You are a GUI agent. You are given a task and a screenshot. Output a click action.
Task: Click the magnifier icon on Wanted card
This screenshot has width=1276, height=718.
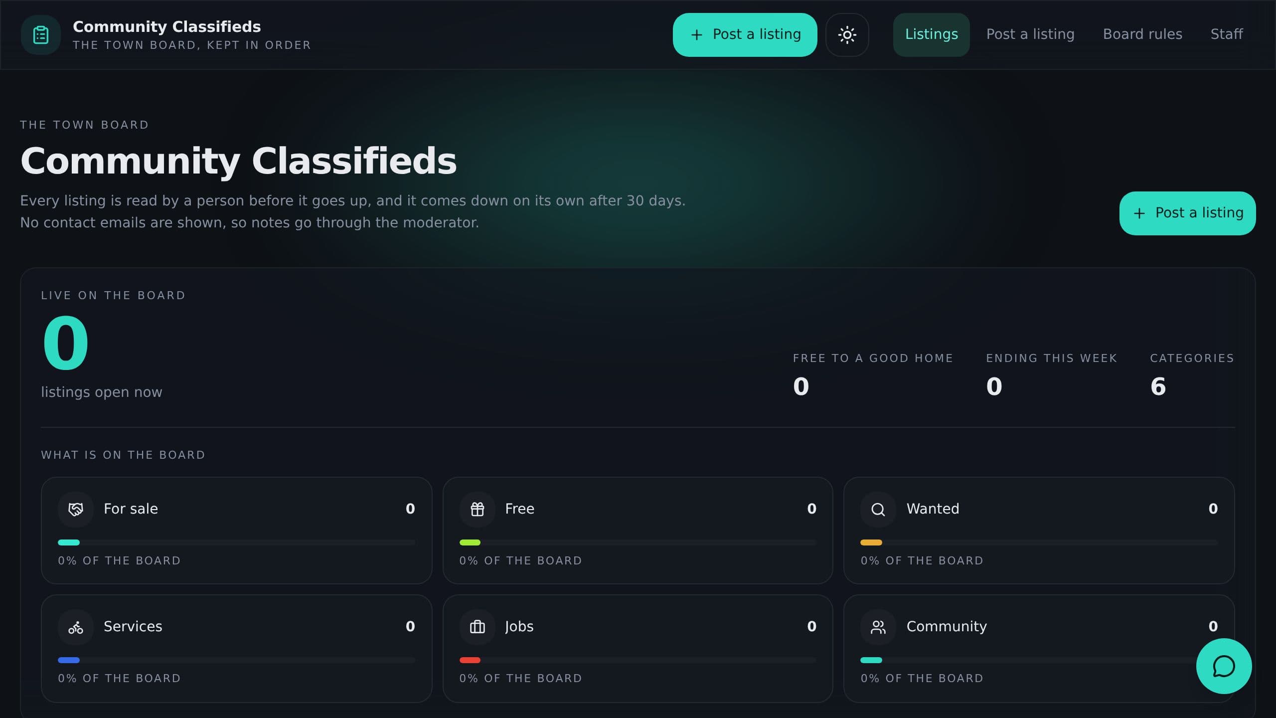878,509
